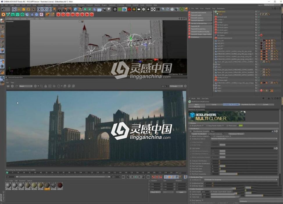Open the Distribution Pattern dropdown
This screenshot has height=204, width=283.
pos(244,139)
